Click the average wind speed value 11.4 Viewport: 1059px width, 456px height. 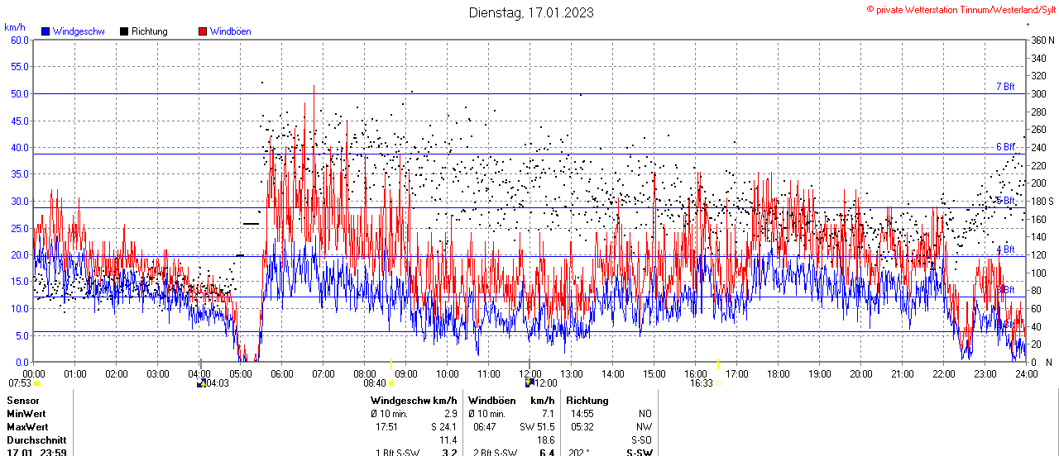tap(448, 440)
